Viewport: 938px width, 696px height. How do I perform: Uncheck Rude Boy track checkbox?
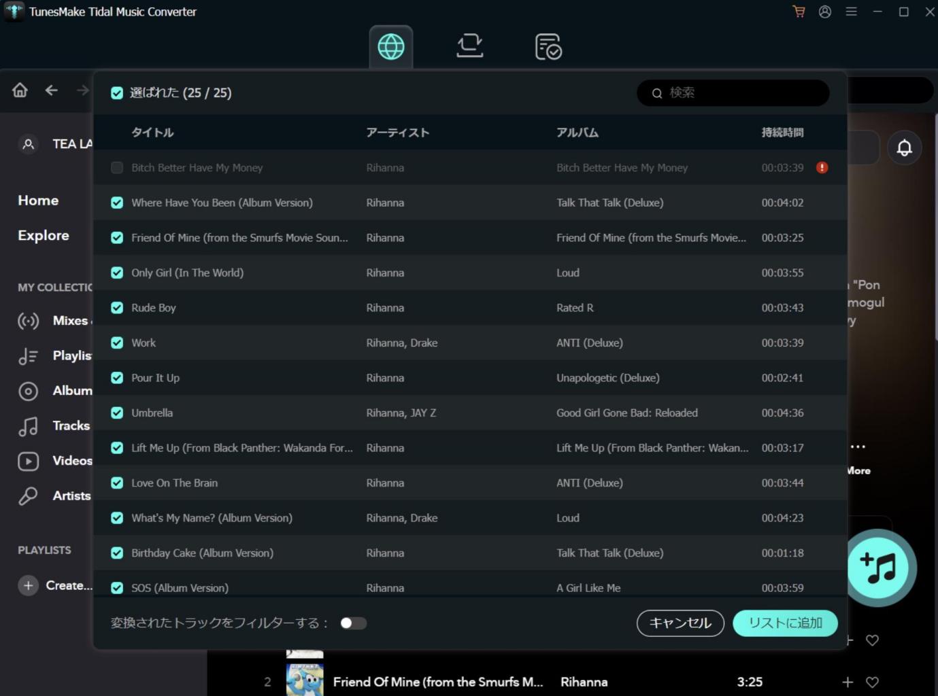click(x=117, y=308)
